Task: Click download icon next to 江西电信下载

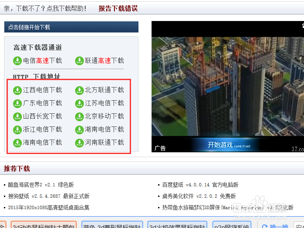Action: 17,90
